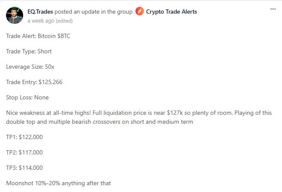Click the "Stop Loss: None" line
This screenshot has height=192, width=282.
[27, 97]
